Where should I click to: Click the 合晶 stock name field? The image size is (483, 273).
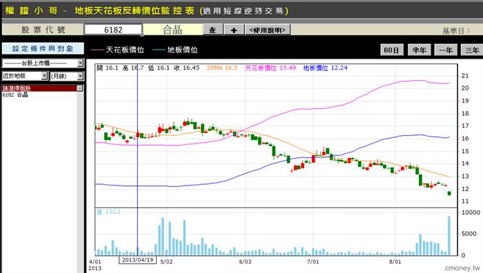pos(172,30)
